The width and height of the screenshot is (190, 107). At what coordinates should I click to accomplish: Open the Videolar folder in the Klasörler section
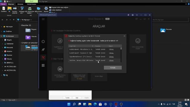tap(31, 37)
